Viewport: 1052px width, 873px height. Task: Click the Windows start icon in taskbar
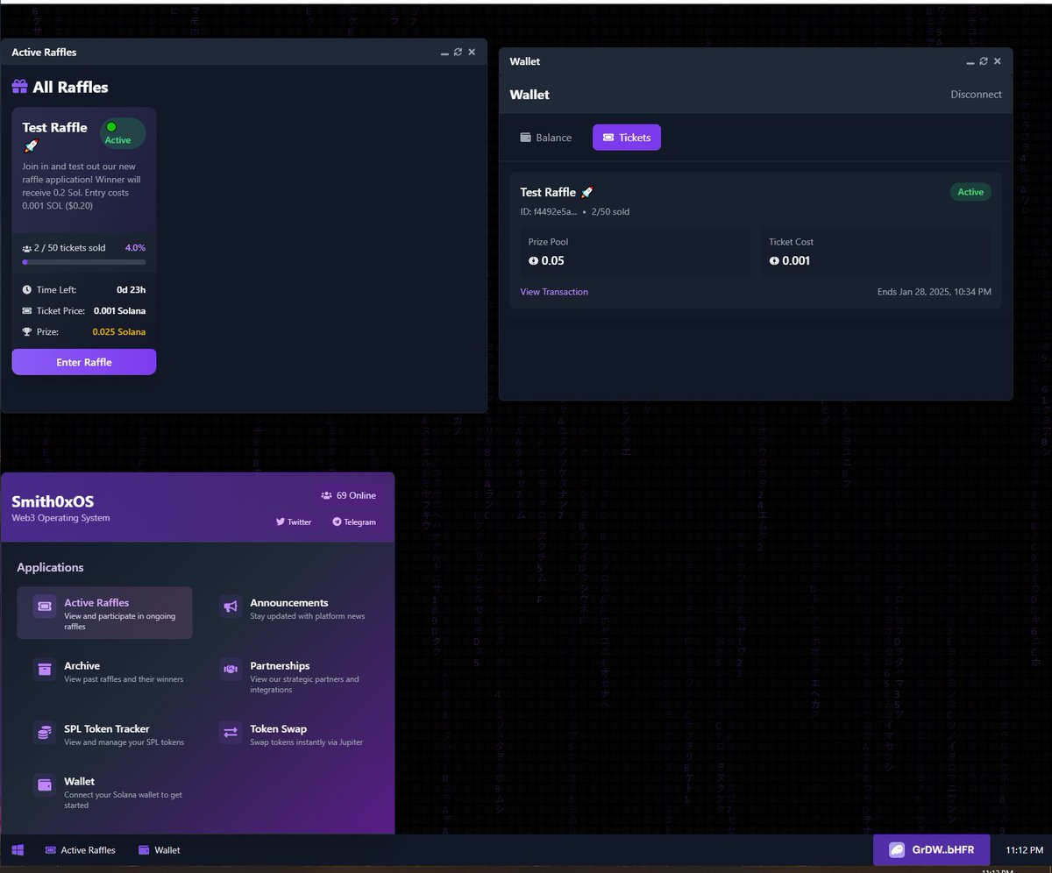[x=18, y=850]
